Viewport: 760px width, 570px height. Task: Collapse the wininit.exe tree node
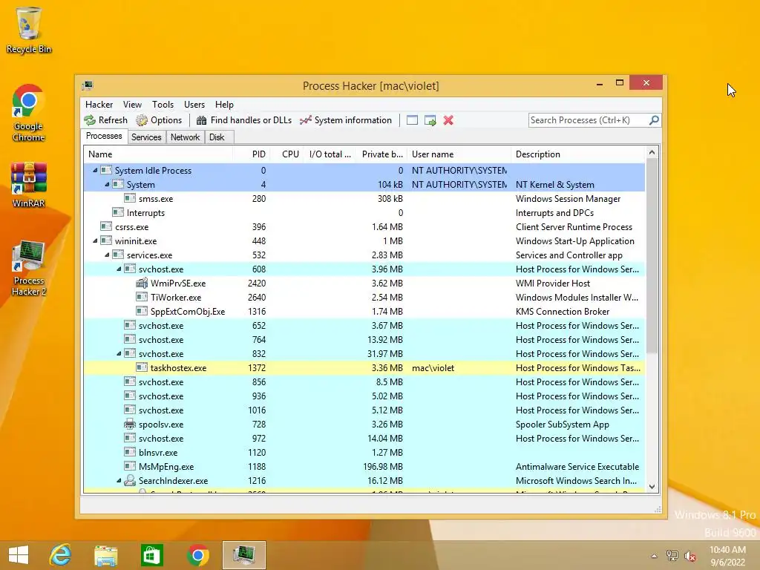point(95,241)
